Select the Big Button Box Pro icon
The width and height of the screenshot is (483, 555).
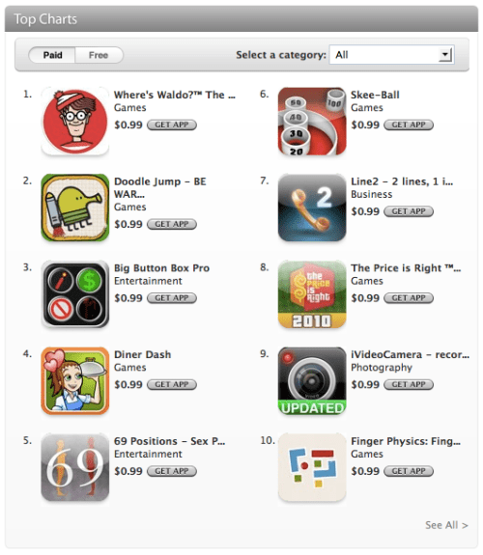pos(74,294)
